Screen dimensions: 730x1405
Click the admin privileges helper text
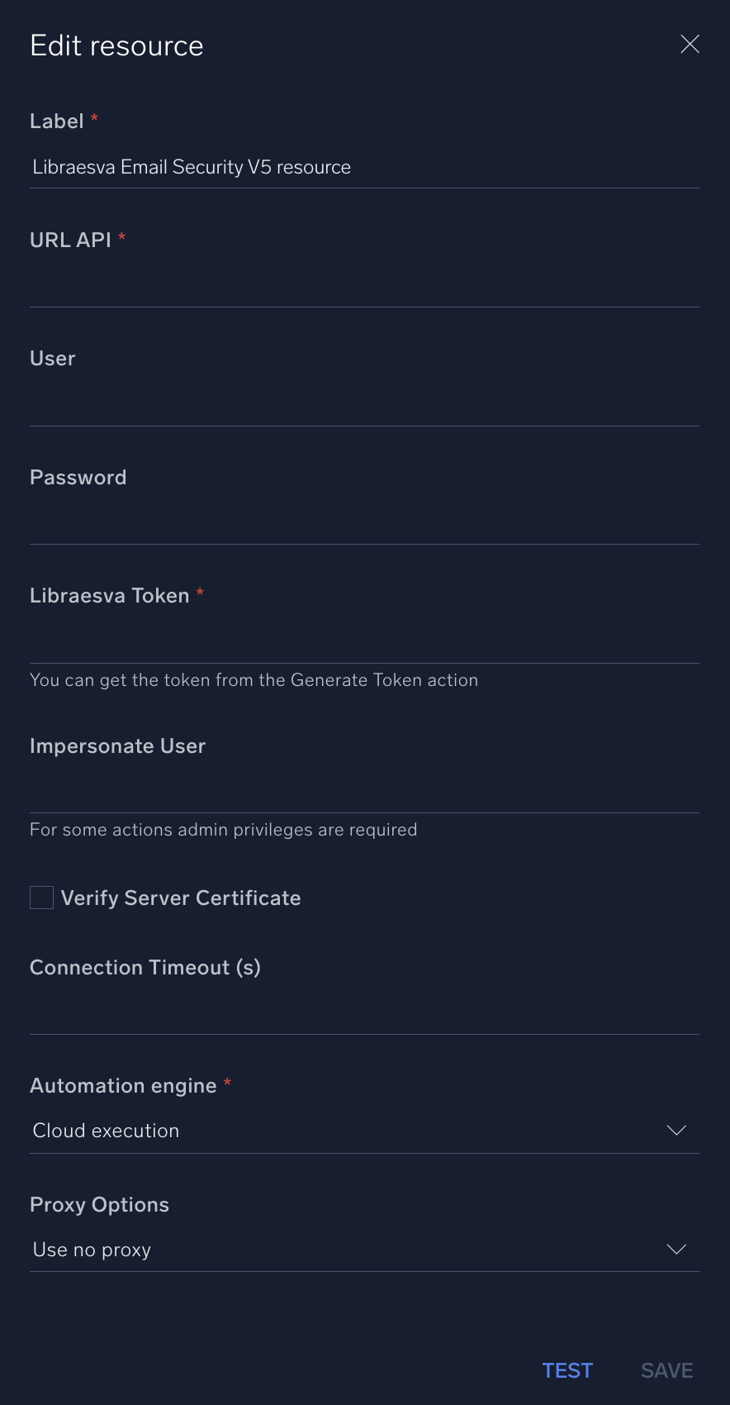coord(223,830)
